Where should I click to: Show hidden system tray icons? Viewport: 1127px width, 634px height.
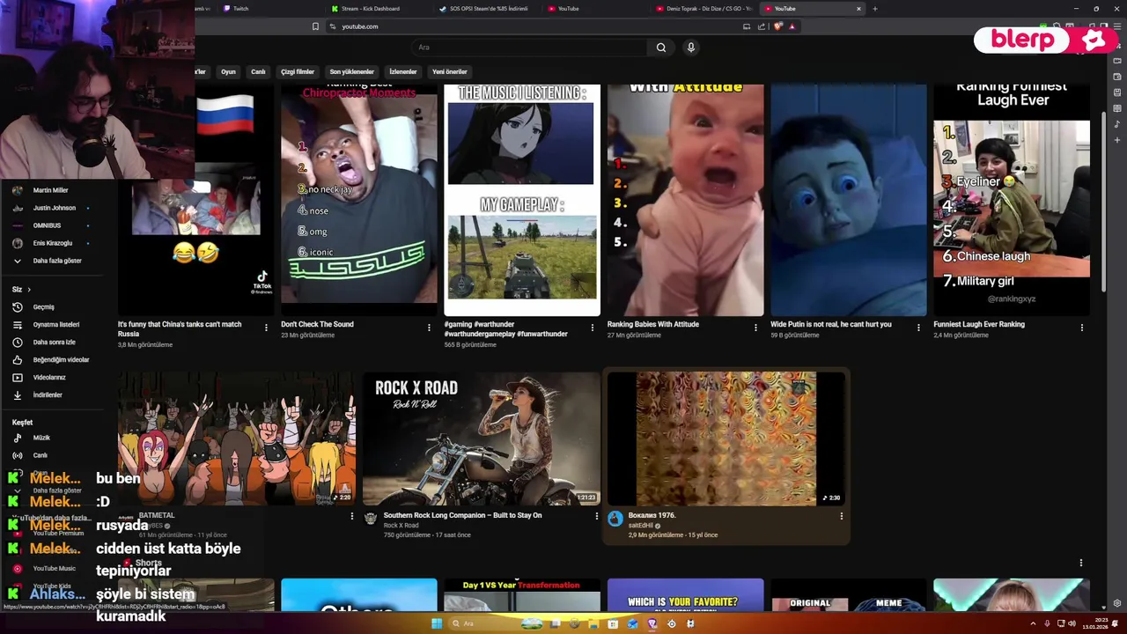tap(1034, 623)
